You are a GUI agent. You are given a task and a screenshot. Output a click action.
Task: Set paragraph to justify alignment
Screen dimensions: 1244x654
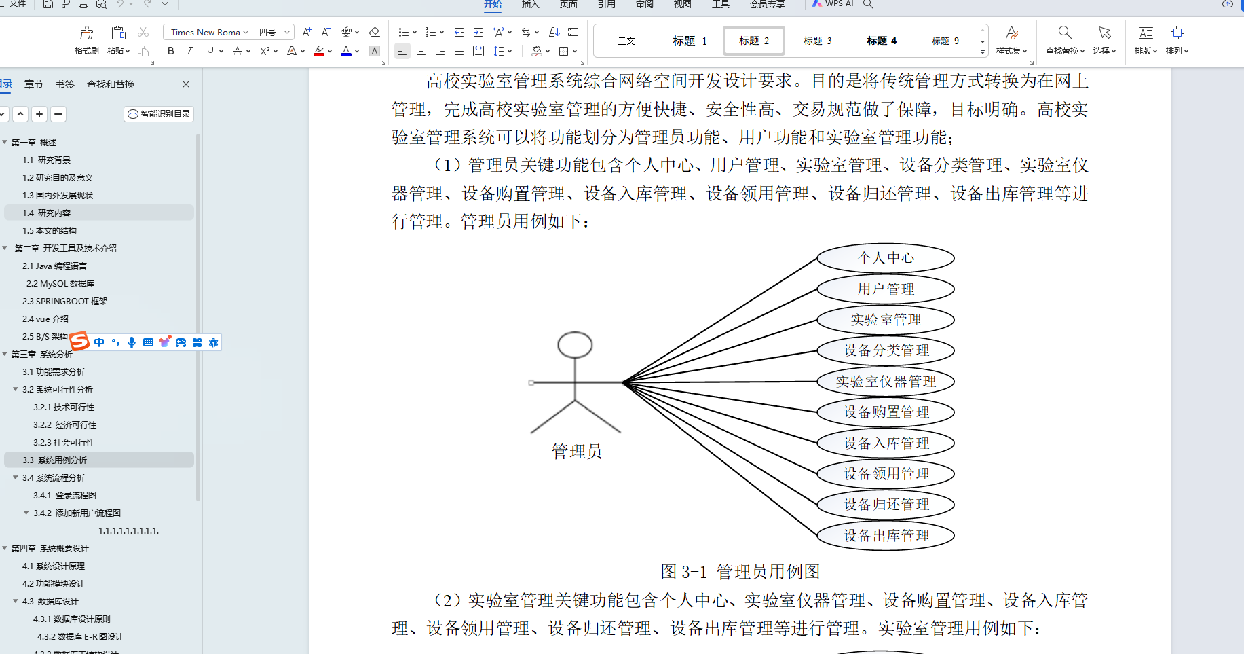[459, 51]
